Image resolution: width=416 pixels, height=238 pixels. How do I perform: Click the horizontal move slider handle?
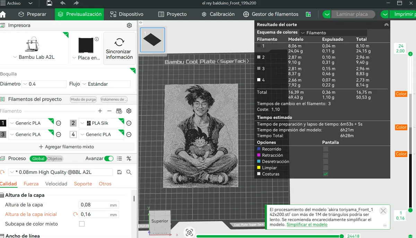point(341,236)
